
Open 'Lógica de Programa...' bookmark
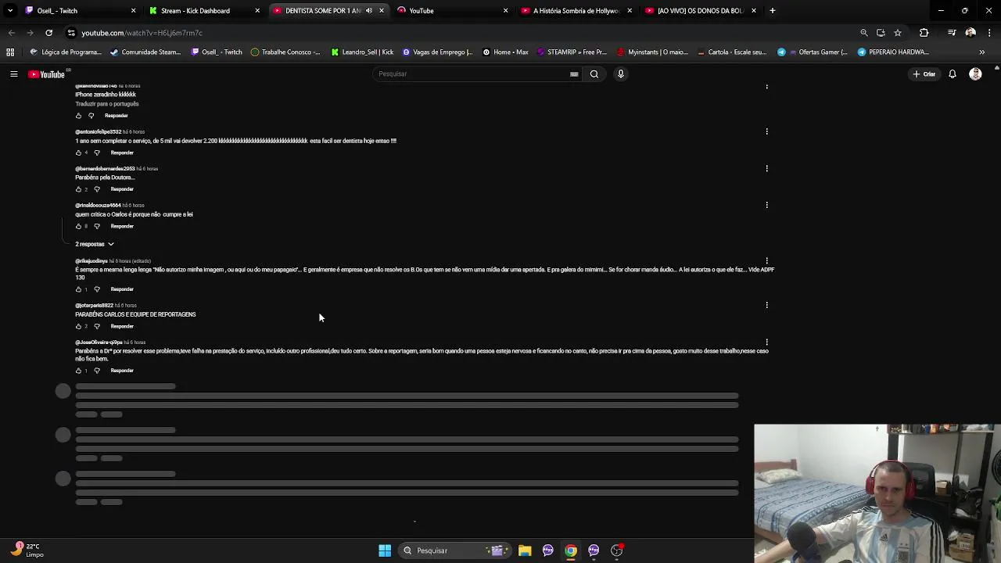pyautogui.click(x=66, y=52)
